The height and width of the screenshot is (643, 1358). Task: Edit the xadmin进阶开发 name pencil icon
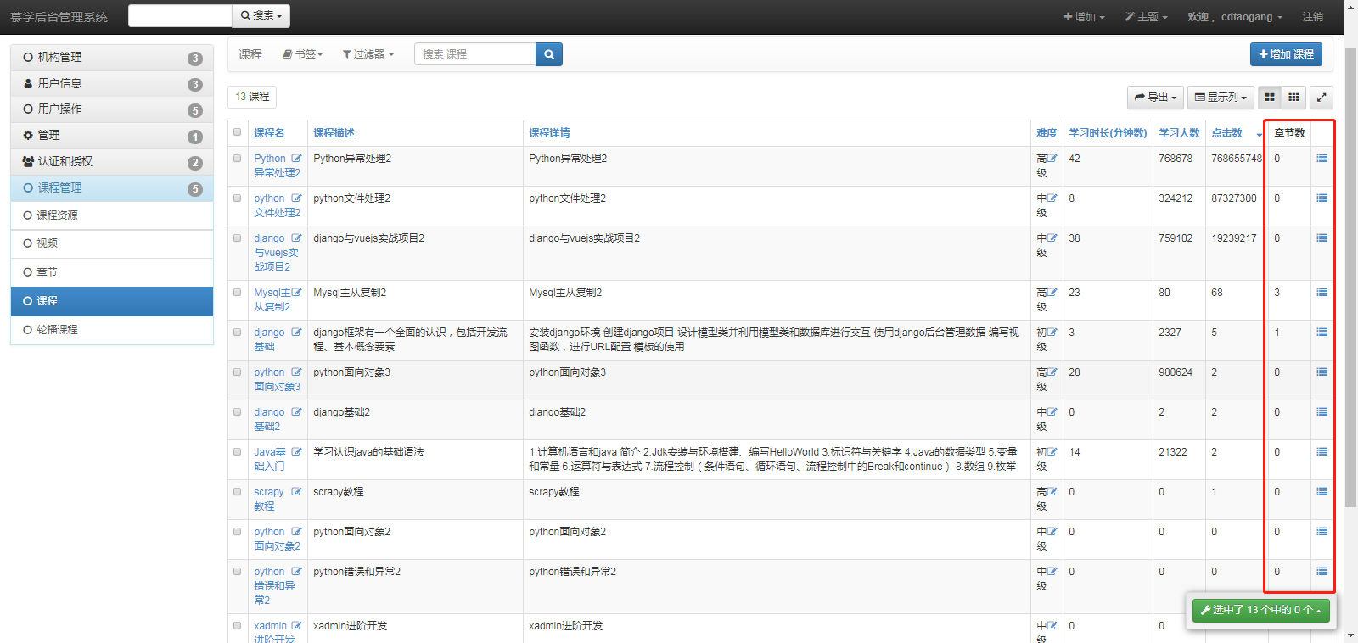296,626
